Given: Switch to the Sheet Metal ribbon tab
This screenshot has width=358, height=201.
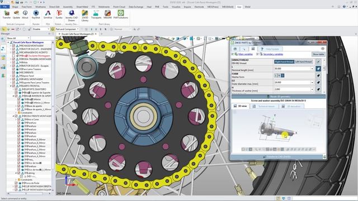Looking at the screenshot, I should coord(82,7).
